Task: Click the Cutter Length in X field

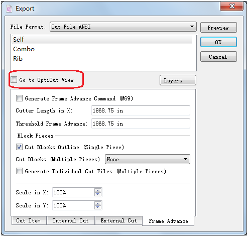Action: (x=141, y=110)
